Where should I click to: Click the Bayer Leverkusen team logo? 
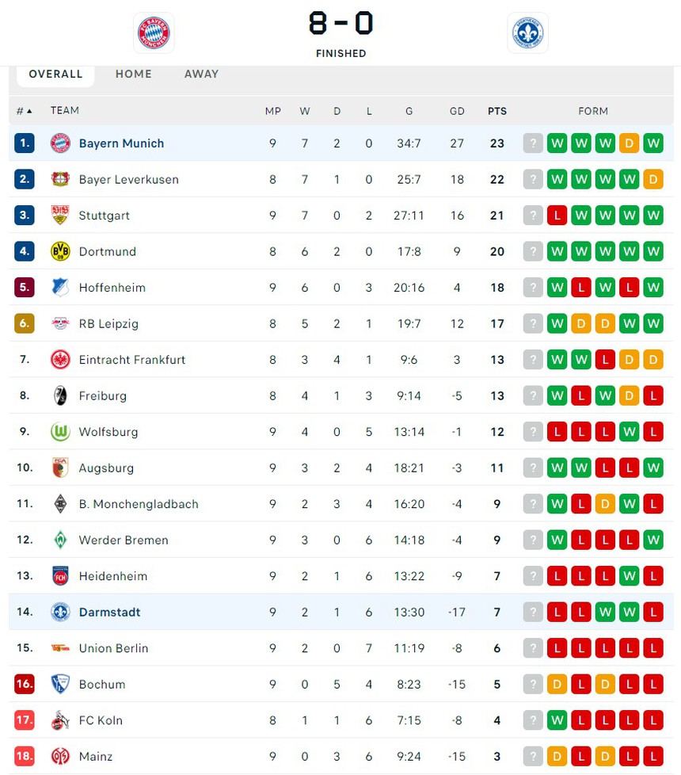(x=60, y=179)
